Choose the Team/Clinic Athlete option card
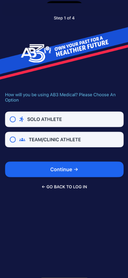Screen dimensions: 128x278 click(64, 140)
